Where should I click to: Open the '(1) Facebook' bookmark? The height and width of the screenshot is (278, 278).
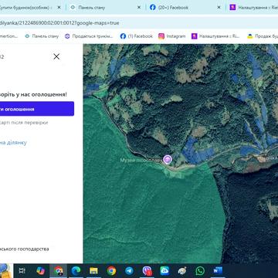tap(137, 36)
